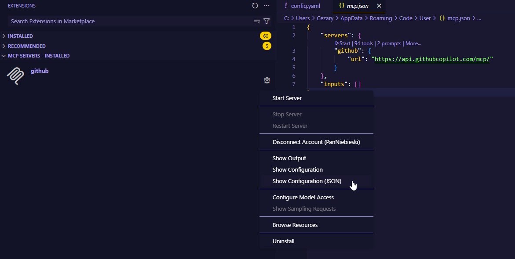515x259 pixels.
Task: Click editor line number 1
Action: (x=294, y=27)
